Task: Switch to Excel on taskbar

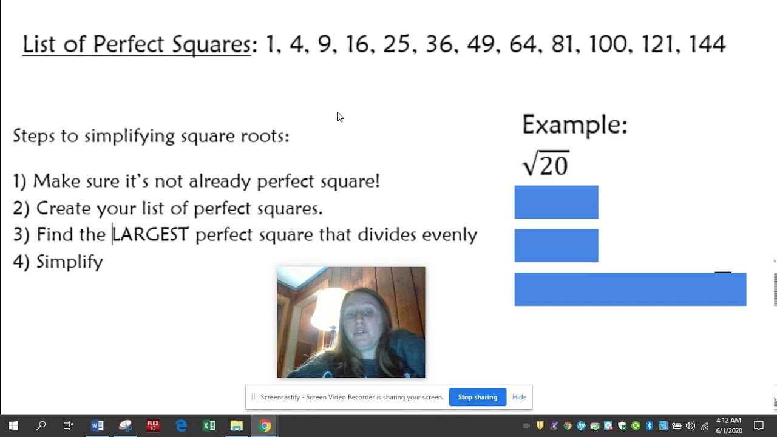Action: pos(209,425)
